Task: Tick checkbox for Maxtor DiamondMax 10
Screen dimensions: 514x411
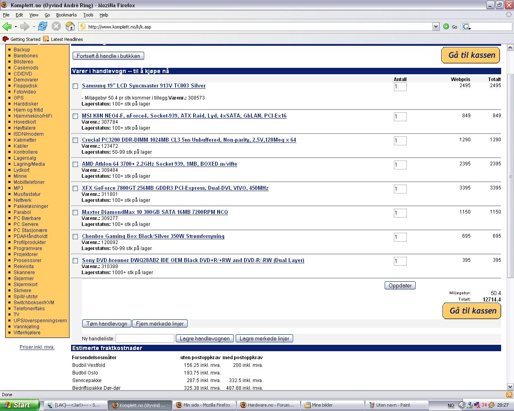Action: coord(75,212)
